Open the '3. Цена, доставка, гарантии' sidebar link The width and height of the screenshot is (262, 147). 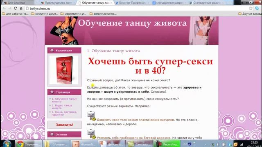(64, 114)
